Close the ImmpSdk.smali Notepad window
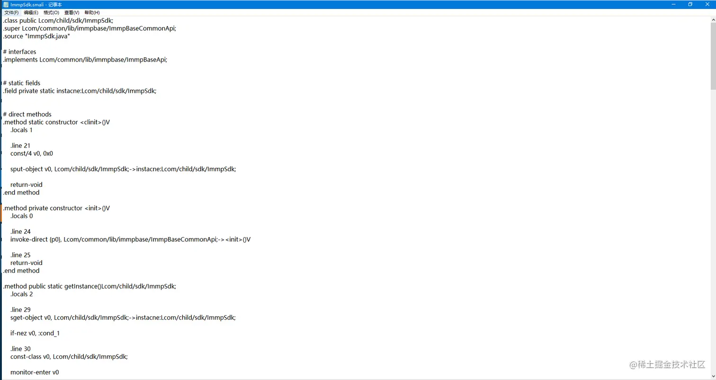Screen dimensions: 716x380 [707, 4]
